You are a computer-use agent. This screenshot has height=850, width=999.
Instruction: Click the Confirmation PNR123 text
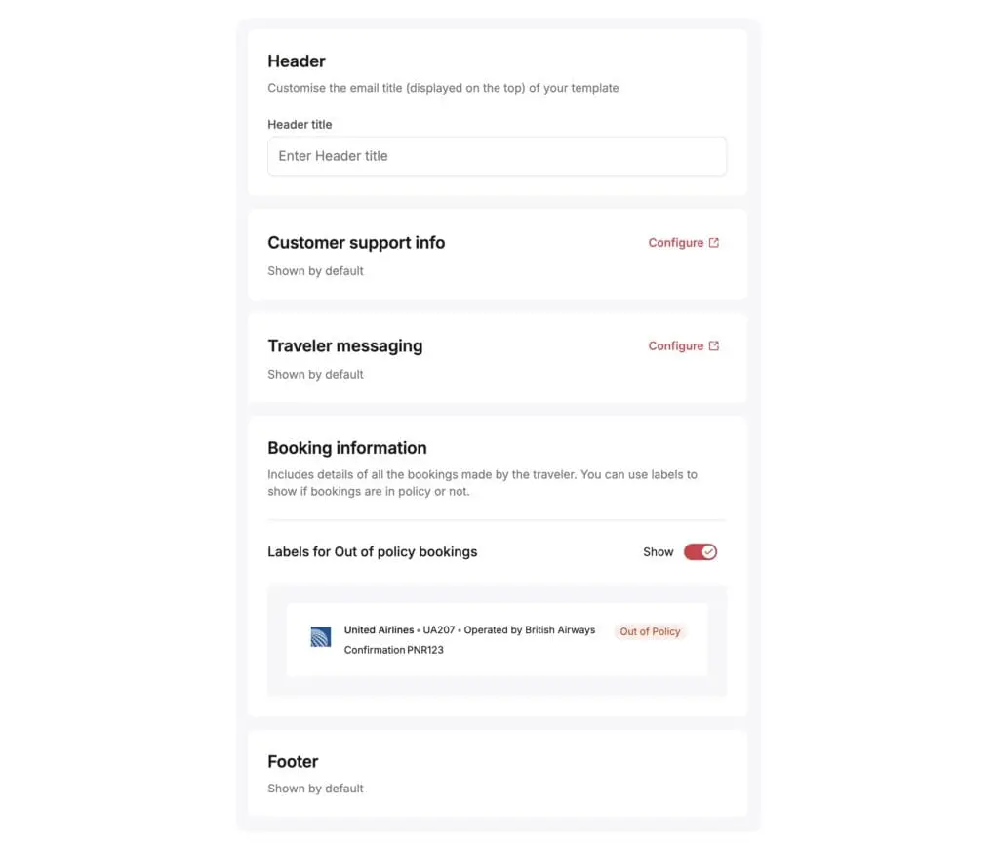tap(395, 650)
